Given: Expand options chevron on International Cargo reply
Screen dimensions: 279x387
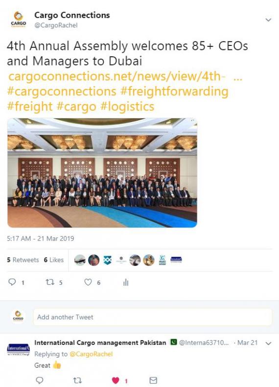Looking at the screenshot, I should coord(268,344).
